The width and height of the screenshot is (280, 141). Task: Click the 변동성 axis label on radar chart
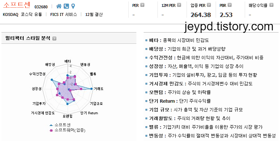click(x=85, y=64)
